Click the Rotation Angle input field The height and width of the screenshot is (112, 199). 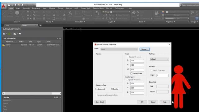[162, 75]
